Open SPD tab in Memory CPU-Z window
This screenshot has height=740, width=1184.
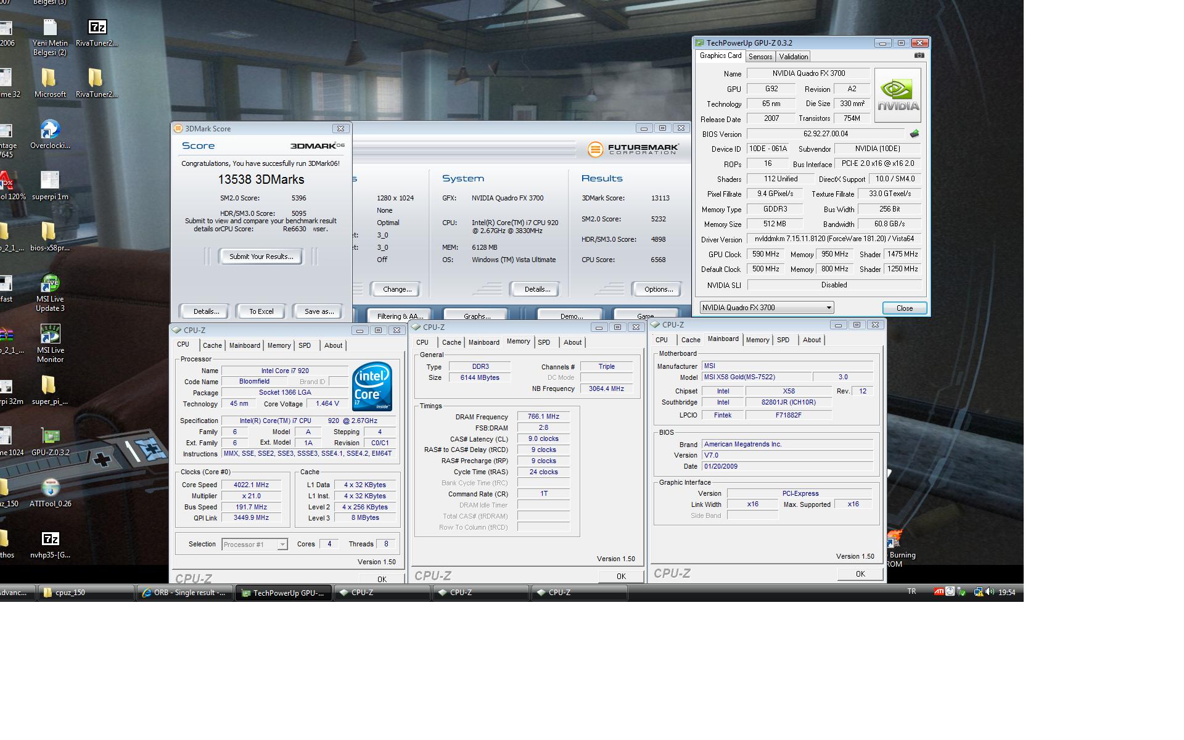coord(543,342)
